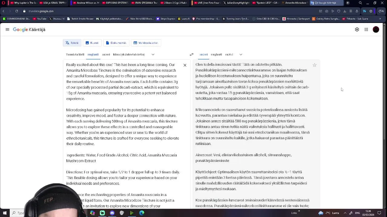Image resolution: width=387 pixels, height=217 pixels.
Task: Show more bookmarks with the chevron
Action: pyautogui.click(x=380, y=19)
